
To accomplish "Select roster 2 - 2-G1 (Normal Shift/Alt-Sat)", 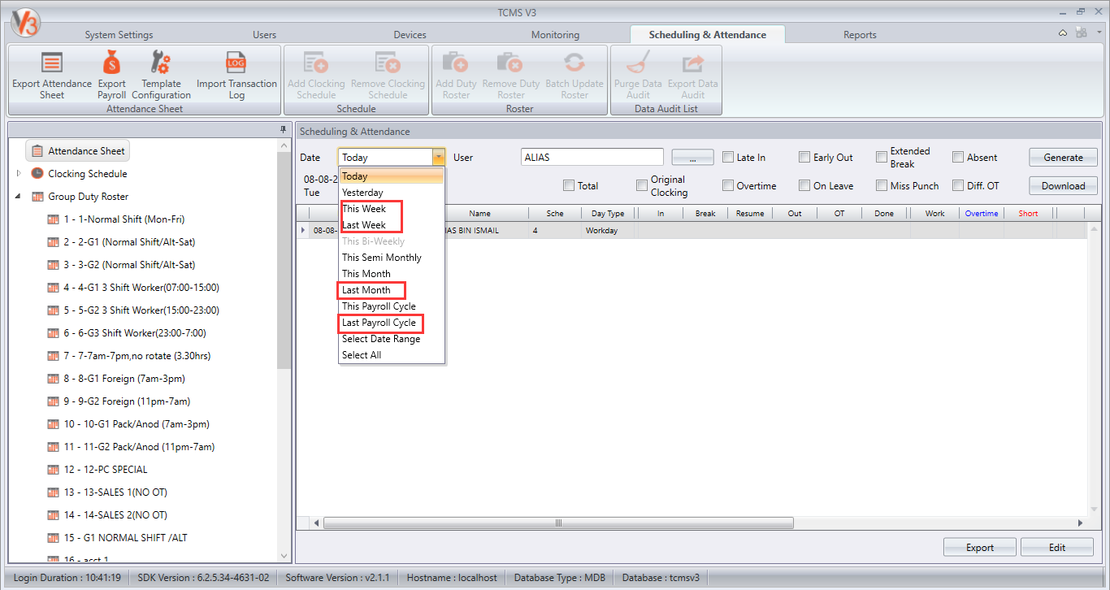I will tap(129, 242).
